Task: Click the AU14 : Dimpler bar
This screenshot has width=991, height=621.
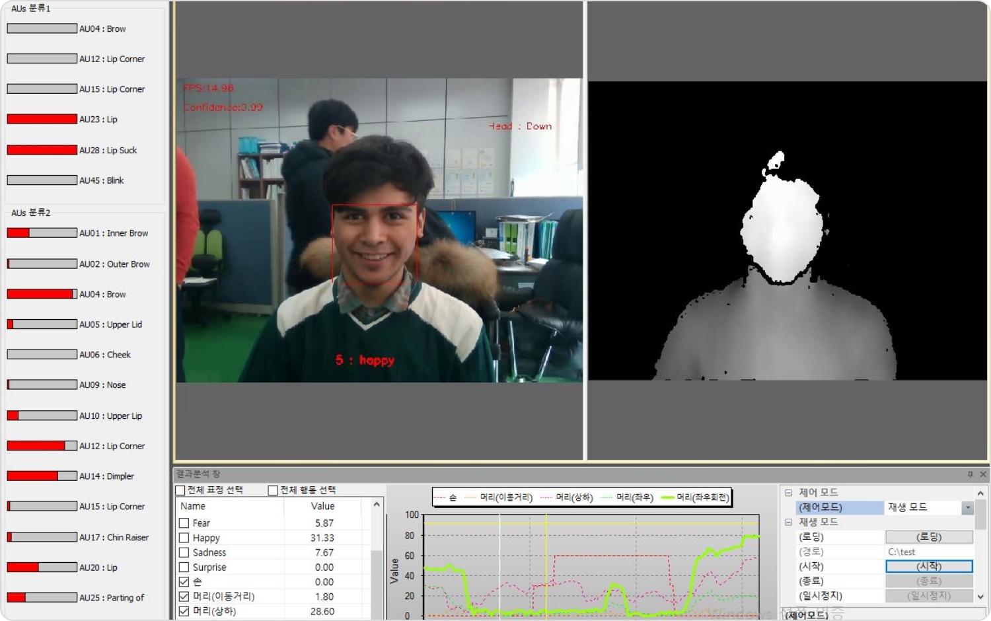Action: [42, 476]
